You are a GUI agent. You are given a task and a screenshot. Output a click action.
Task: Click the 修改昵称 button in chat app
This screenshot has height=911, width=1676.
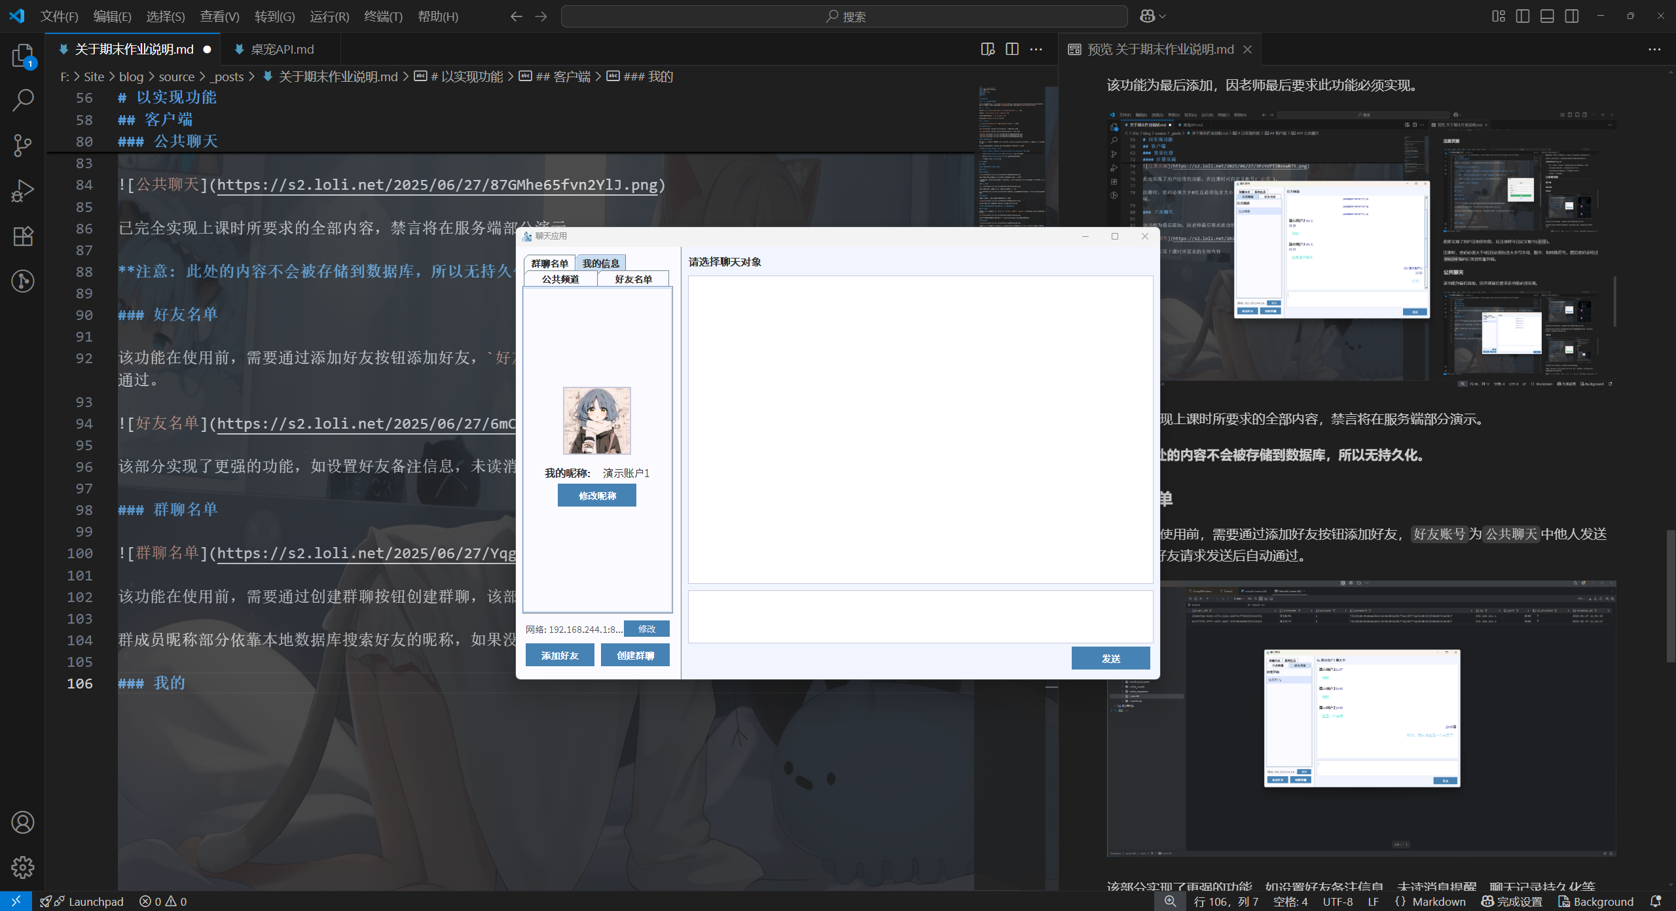coord(596,495)
